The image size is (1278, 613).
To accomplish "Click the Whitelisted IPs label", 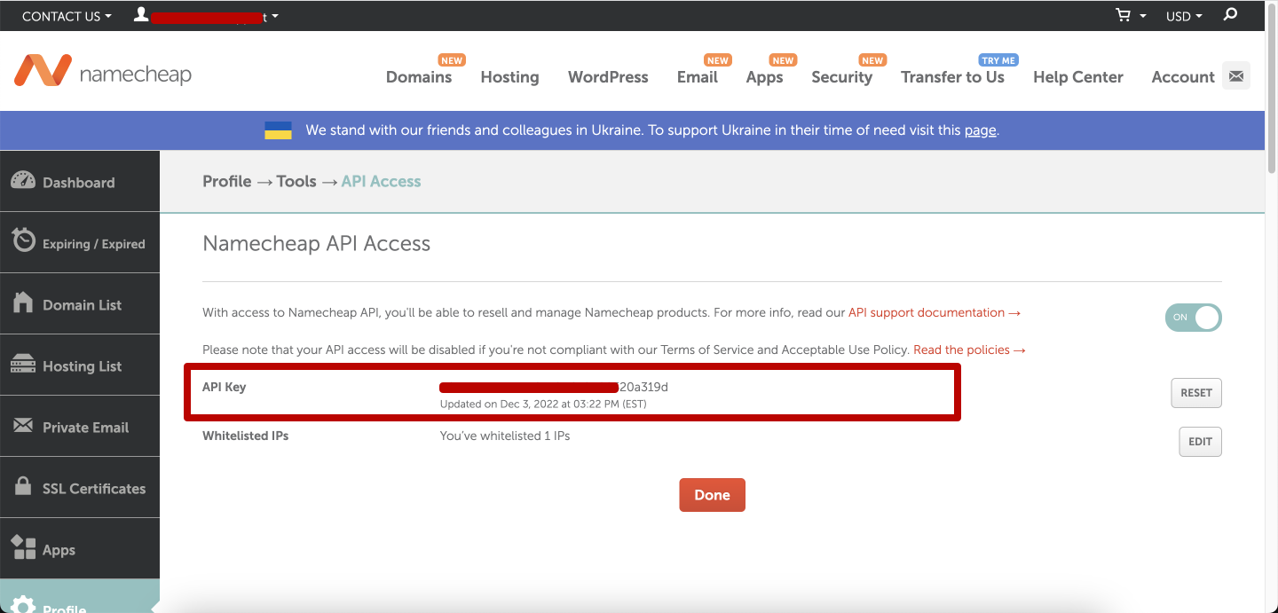I will click(x=245, y=436).
